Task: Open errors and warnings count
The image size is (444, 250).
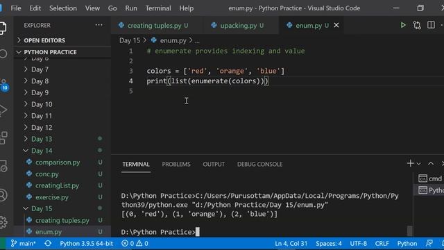Action: (x=135, y=244)
